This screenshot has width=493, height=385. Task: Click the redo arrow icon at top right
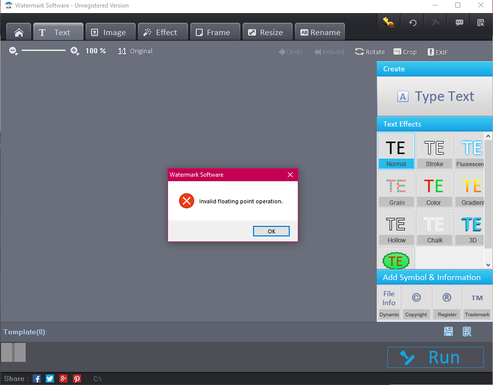436,23
